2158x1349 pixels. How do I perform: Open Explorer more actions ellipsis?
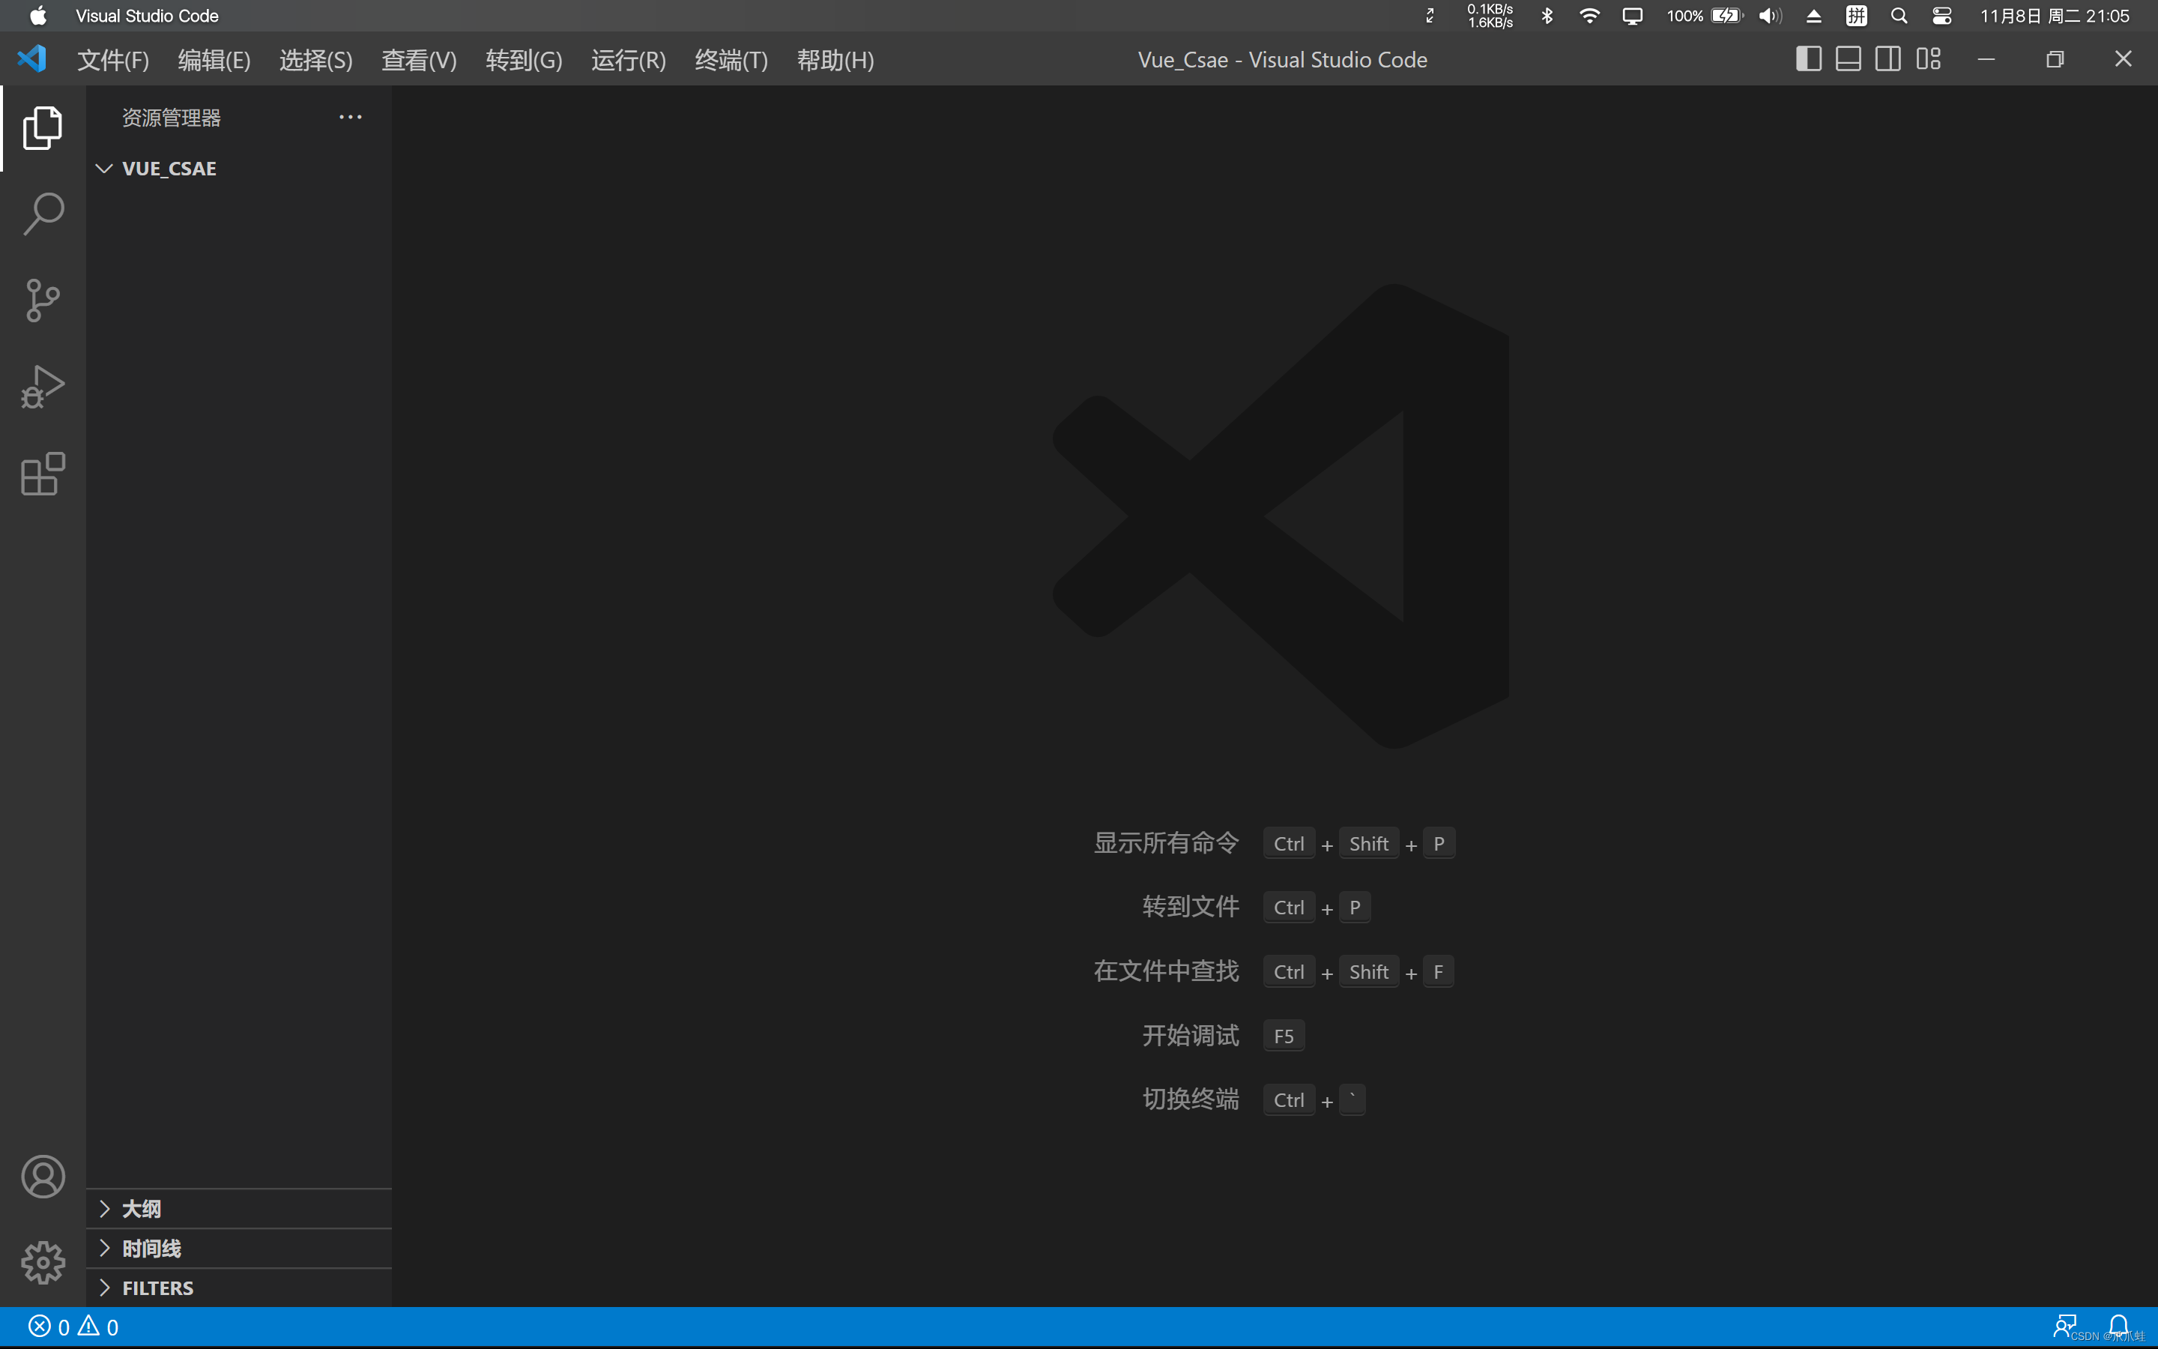(351, 117)
